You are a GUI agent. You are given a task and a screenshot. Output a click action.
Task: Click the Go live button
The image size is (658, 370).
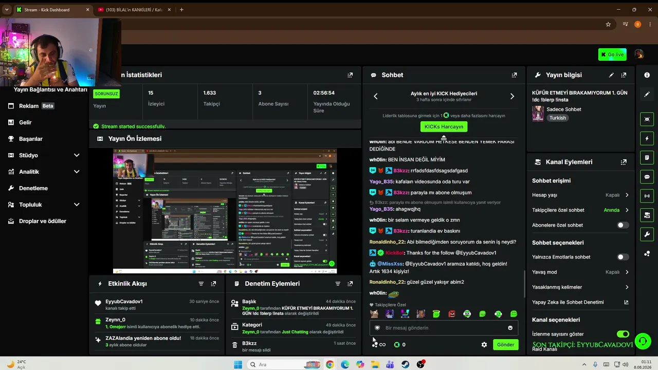(x=612, y=54)
